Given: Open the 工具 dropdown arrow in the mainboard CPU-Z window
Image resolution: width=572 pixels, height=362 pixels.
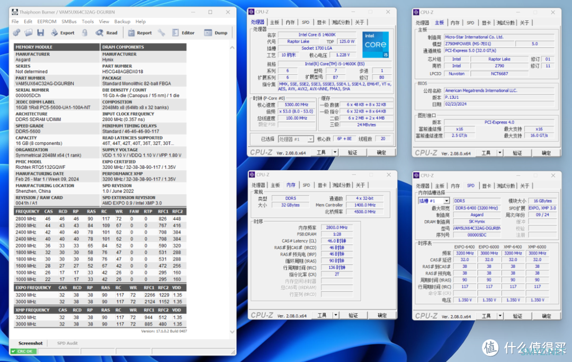Looking at the screenshot, I should 500,153.
